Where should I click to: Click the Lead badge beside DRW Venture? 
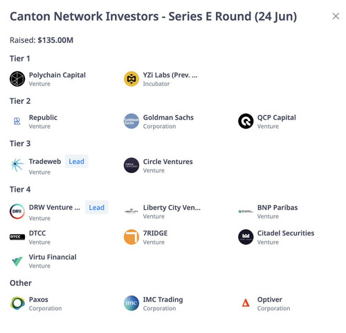[x=97, y=208]
